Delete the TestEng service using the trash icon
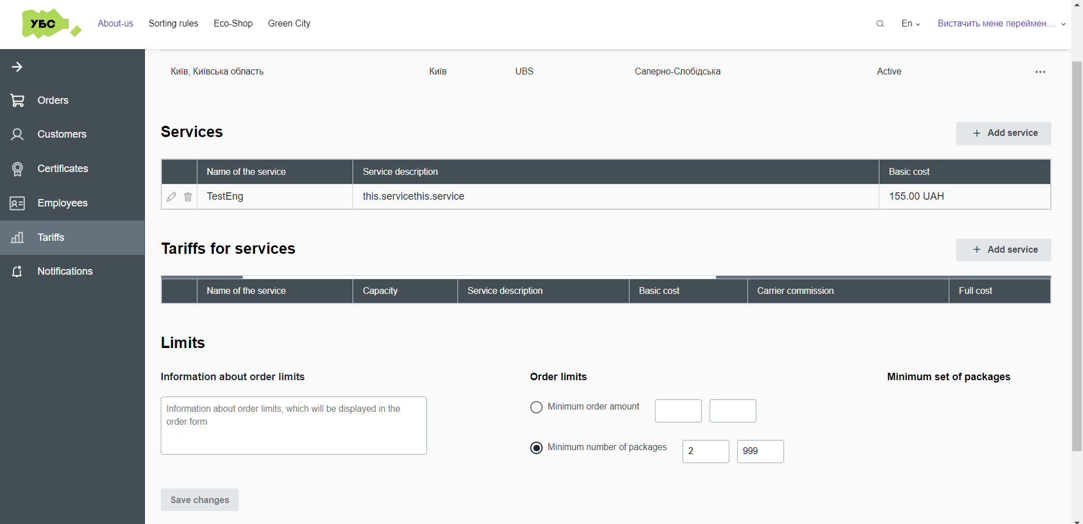This screenshot has width=1083, height=524. (187, 197)
